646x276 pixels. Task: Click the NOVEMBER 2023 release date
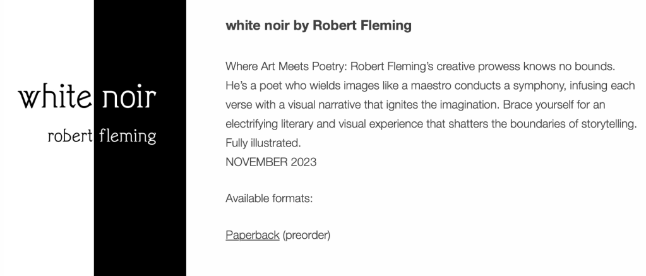(x=271, y=162)
